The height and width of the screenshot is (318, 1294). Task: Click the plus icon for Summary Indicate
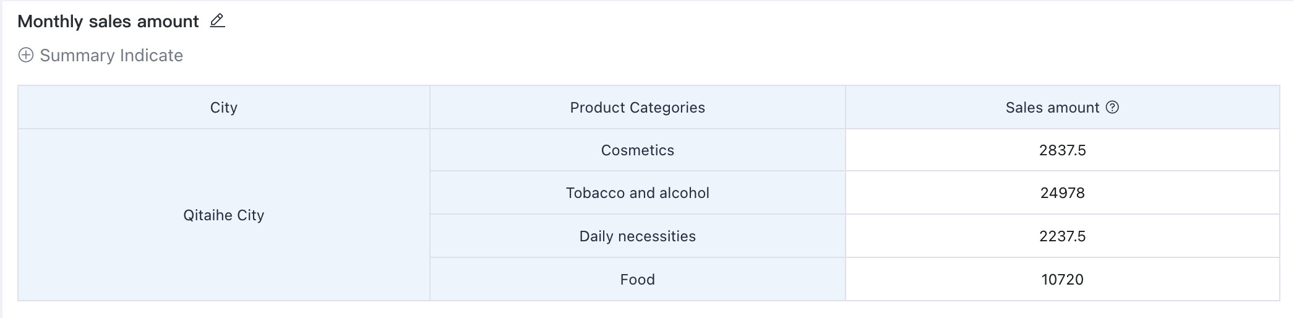point(26,55)
